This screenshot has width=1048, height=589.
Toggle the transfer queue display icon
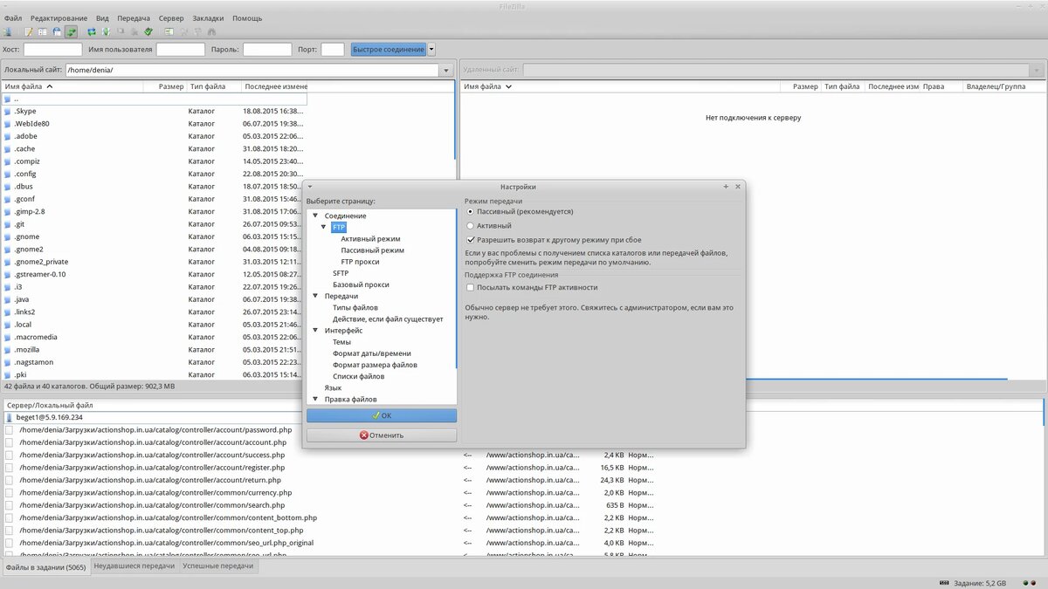coord(71,32)
